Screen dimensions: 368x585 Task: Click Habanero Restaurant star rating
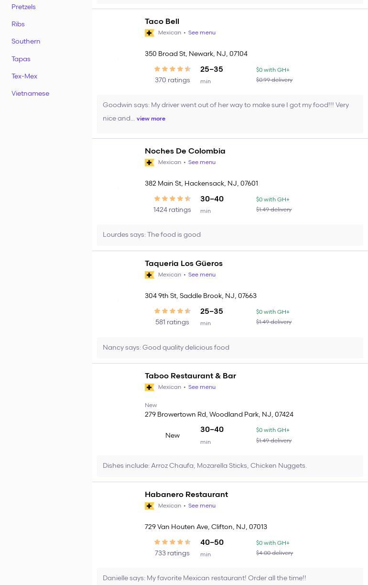coord(172,542)
